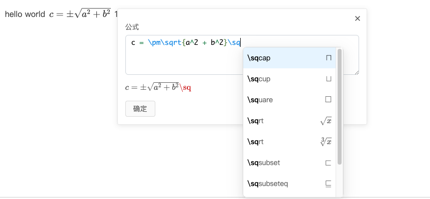Click the hello world text in document
Image resolution: width=430 pixels, height=199 pixels.
(25, 14)
